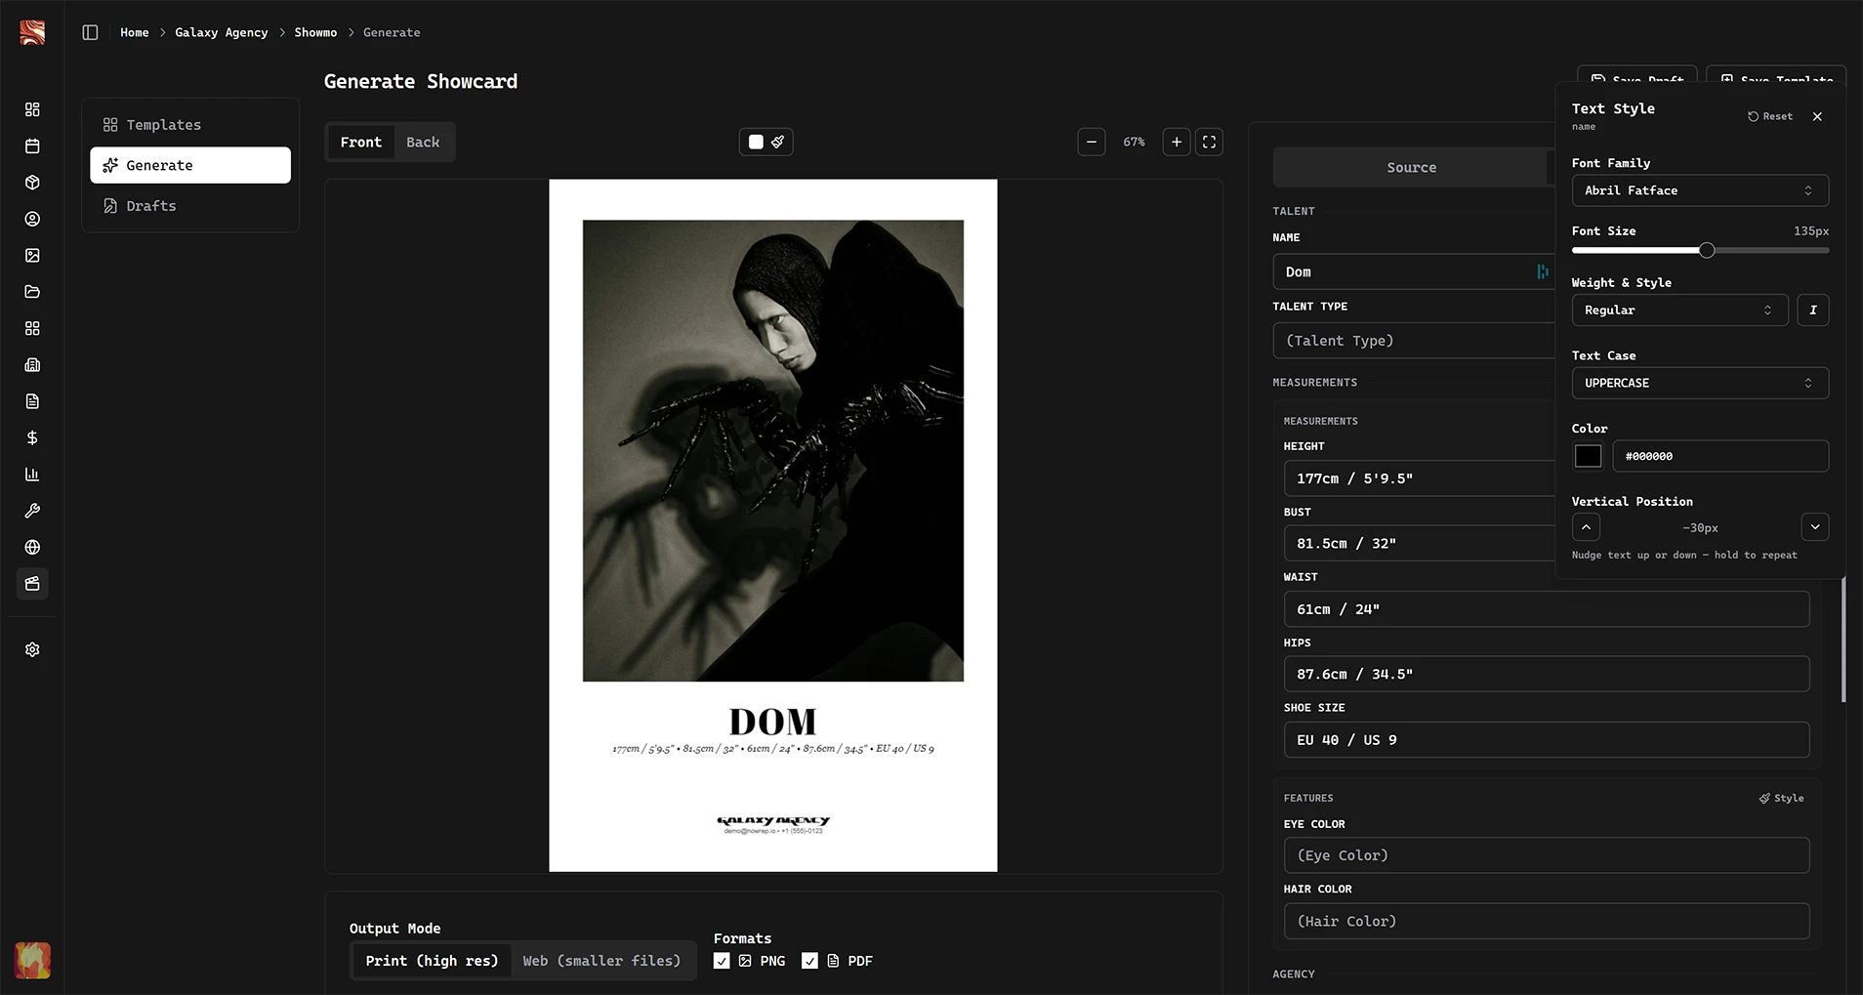Open the user profile circle icon
This screenshot has width=1863, height=995.
point(32,219)
